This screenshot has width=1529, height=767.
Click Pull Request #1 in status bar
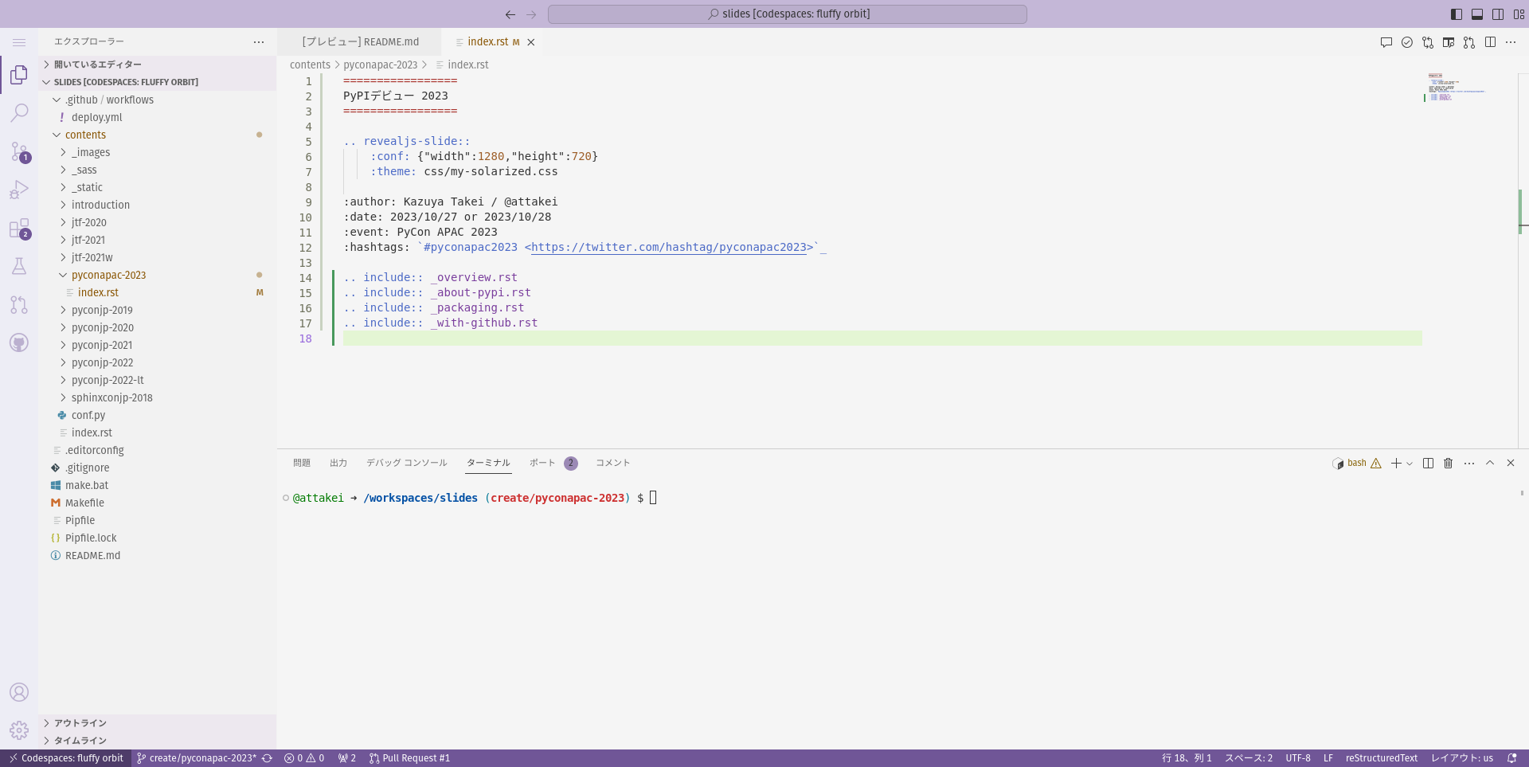click(410, 758)
